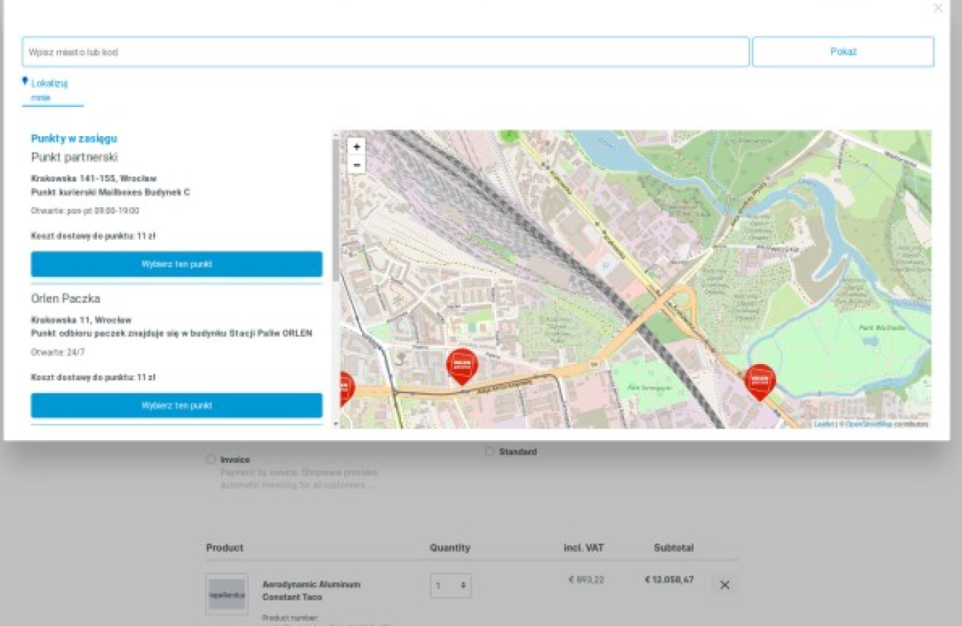Open the product quantity dropdown

(451, 585)
